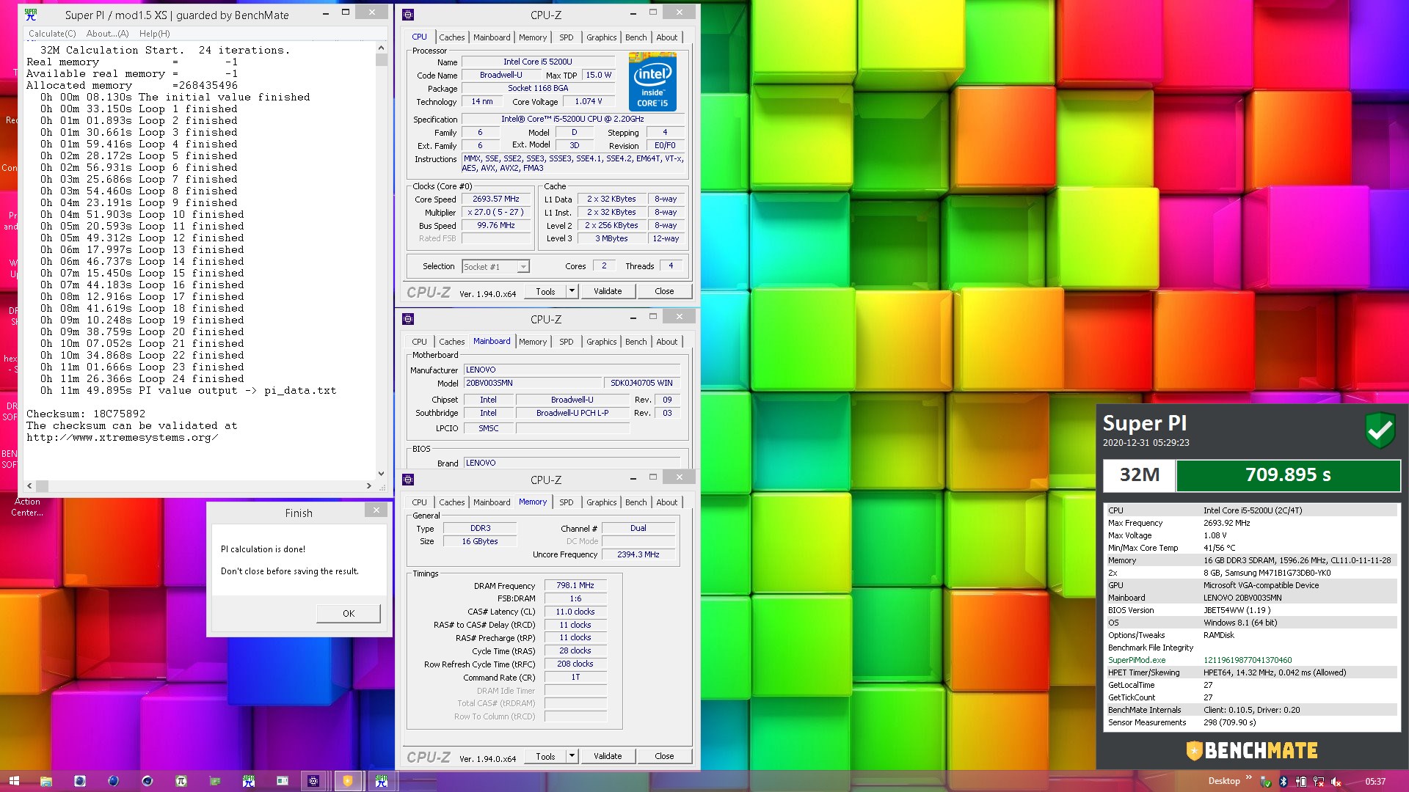Click Validate in top CPU-Z window
This screenshot has height=792, width=1409.
coord(608,291)
